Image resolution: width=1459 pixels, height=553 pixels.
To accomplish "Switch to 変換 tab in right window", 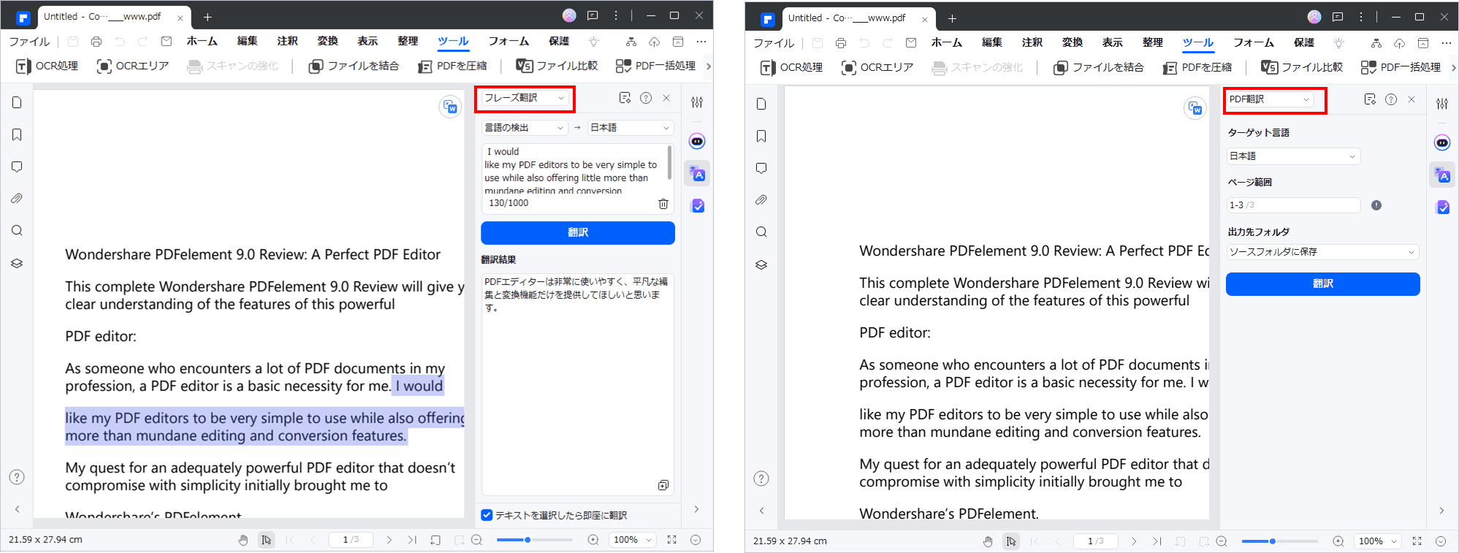I will [x=1072, y=43].
